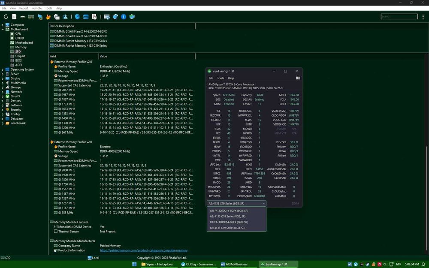Open the Tools menu in ZenTimings

click(221, 78)
